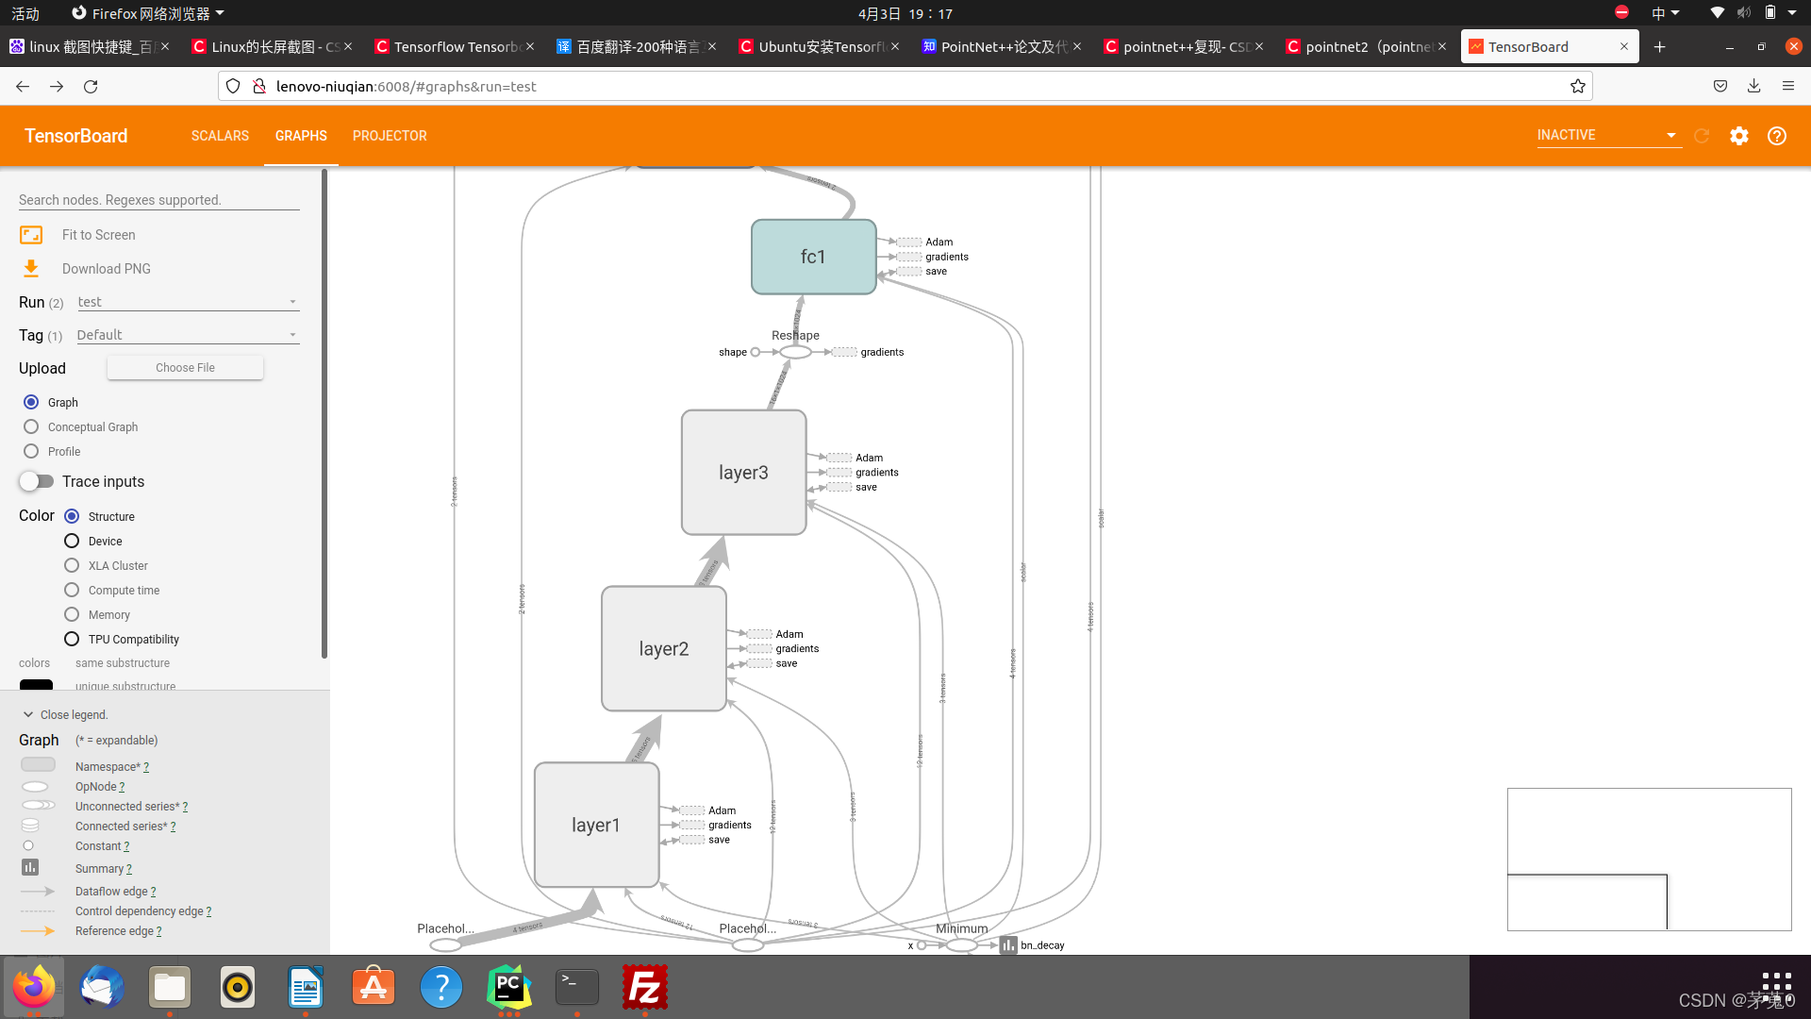The image size is (1811, 1019).
Task: Click the Search nodes input field
Action: pyautogui.click(x=158, y=200)
